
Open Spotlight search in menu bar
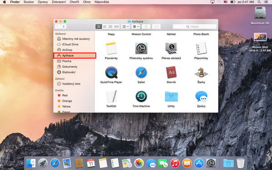click(259, 2)
